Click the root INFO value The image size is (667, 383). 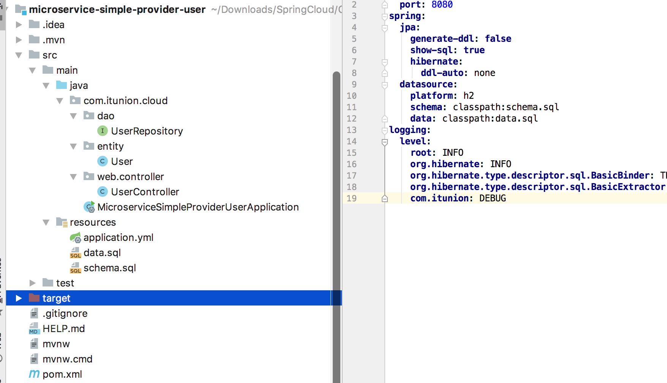(453, 153)
